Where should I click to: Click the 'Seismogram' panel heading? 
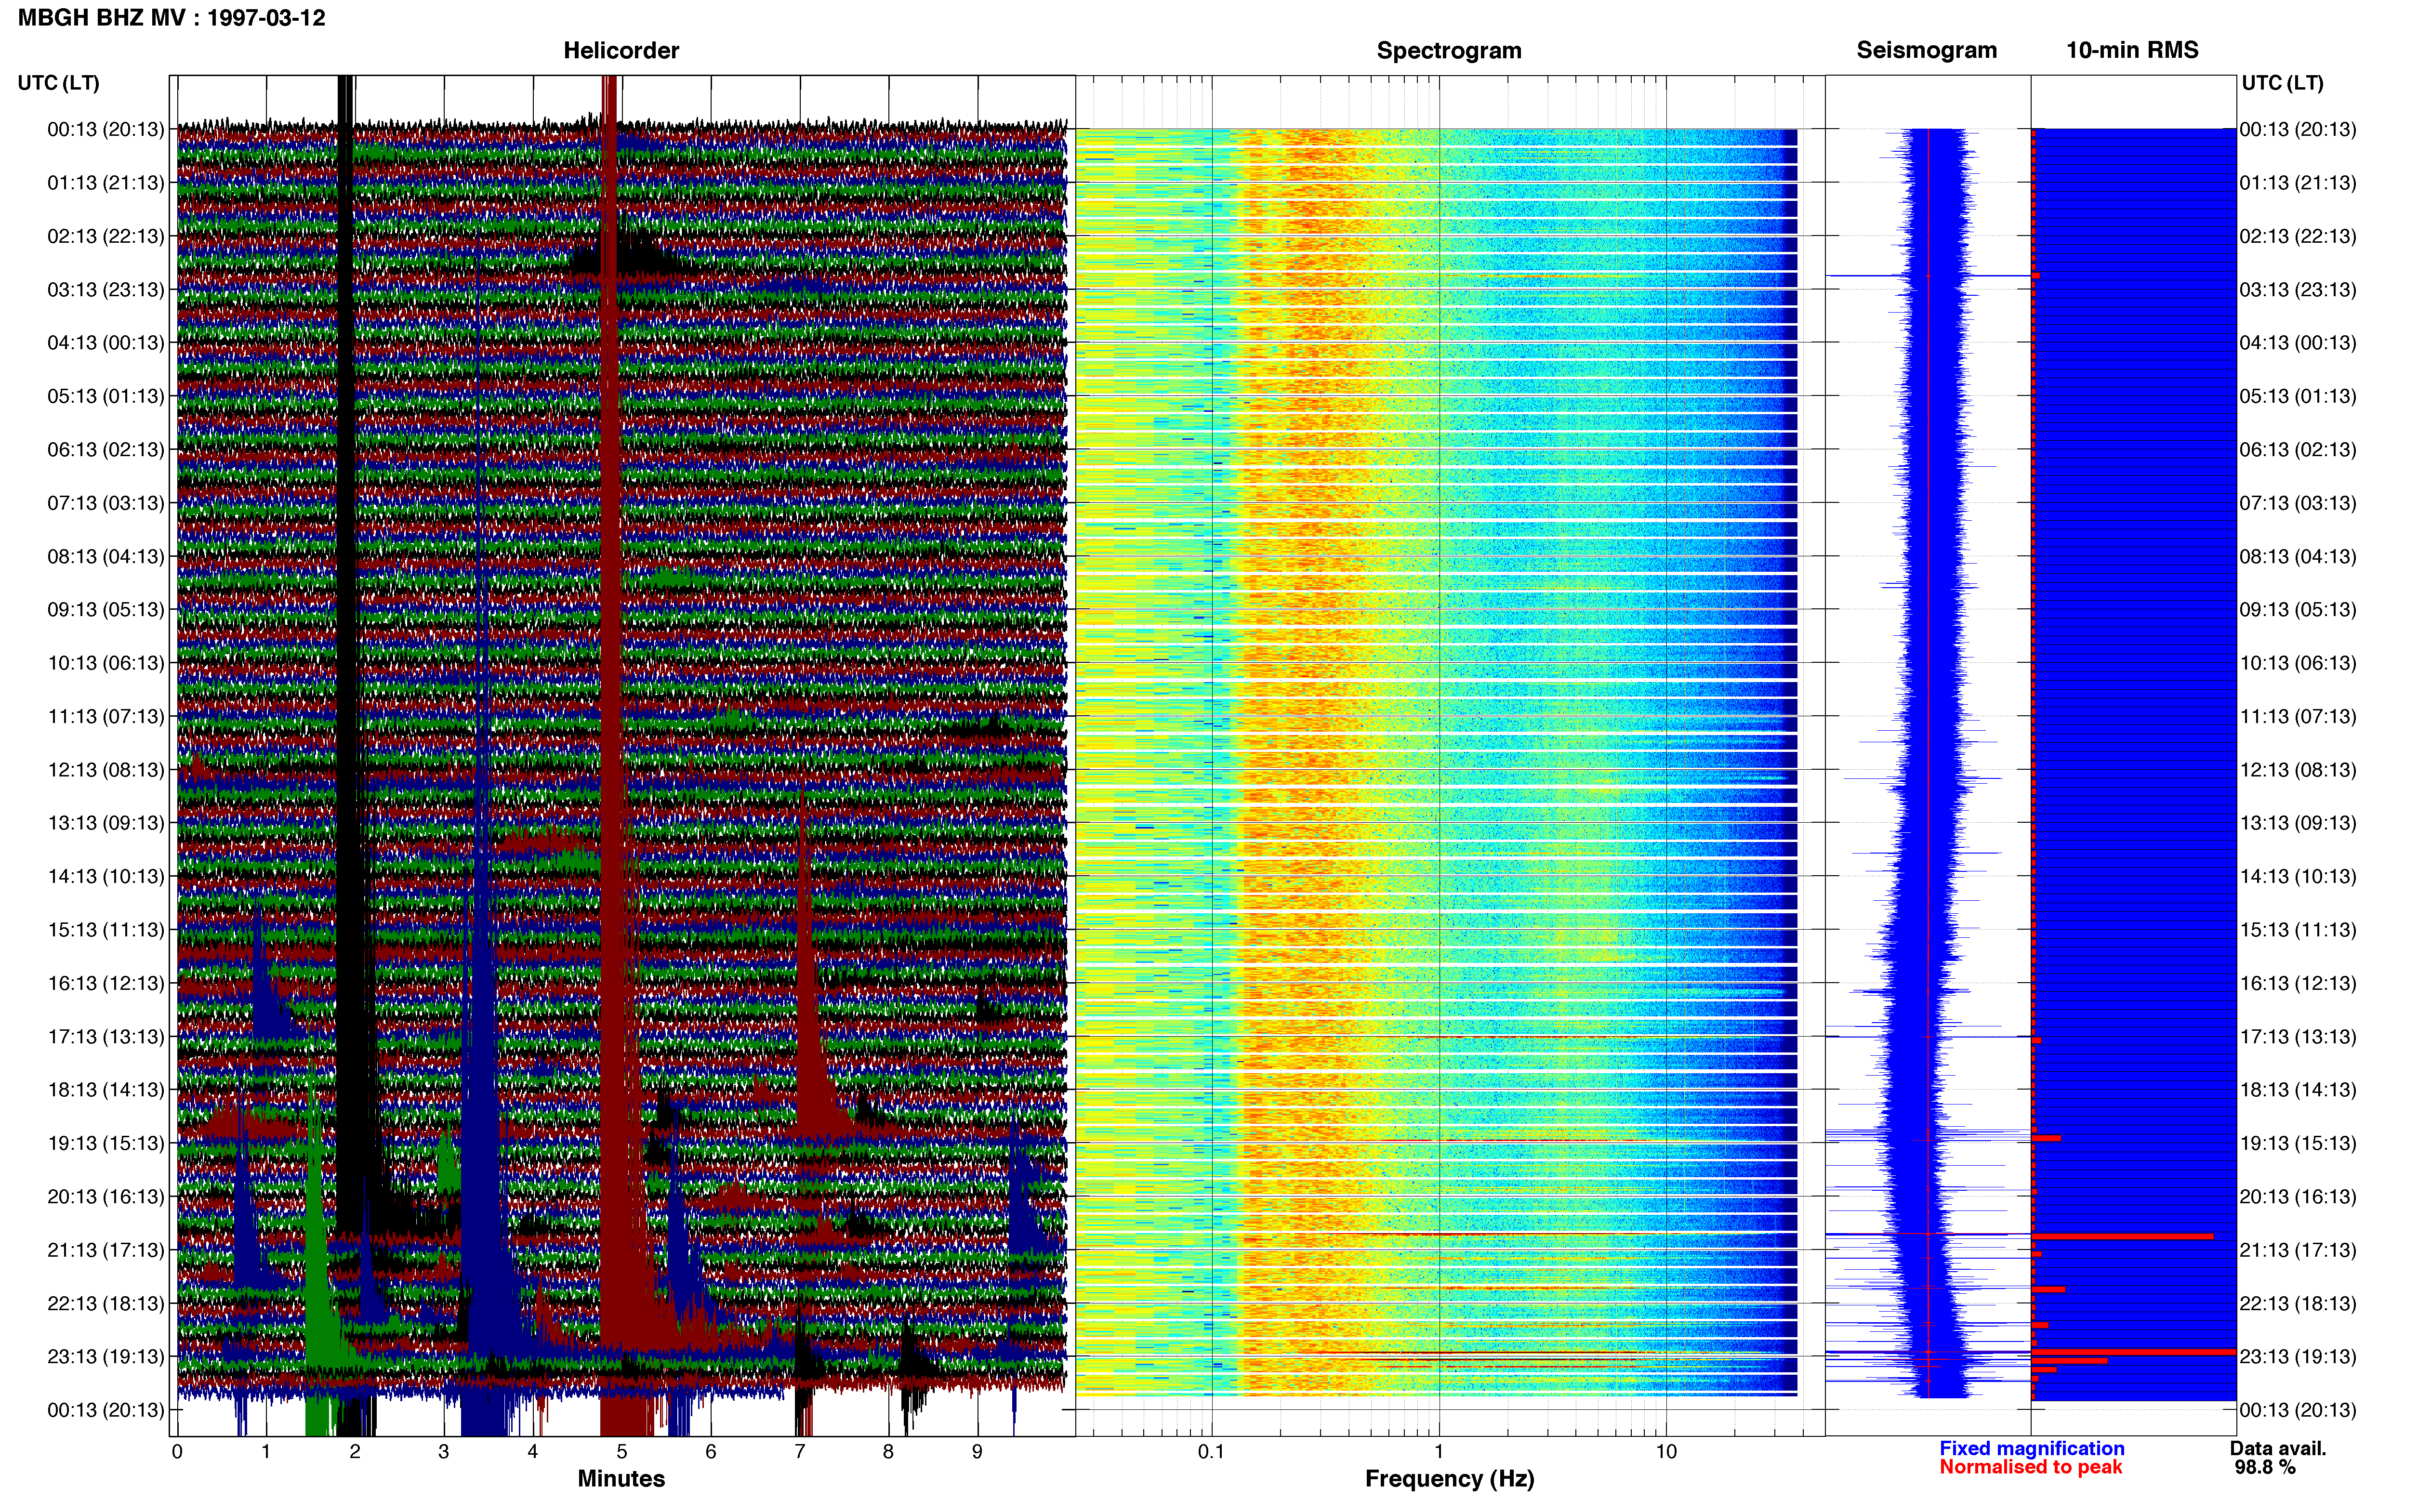1926,50
